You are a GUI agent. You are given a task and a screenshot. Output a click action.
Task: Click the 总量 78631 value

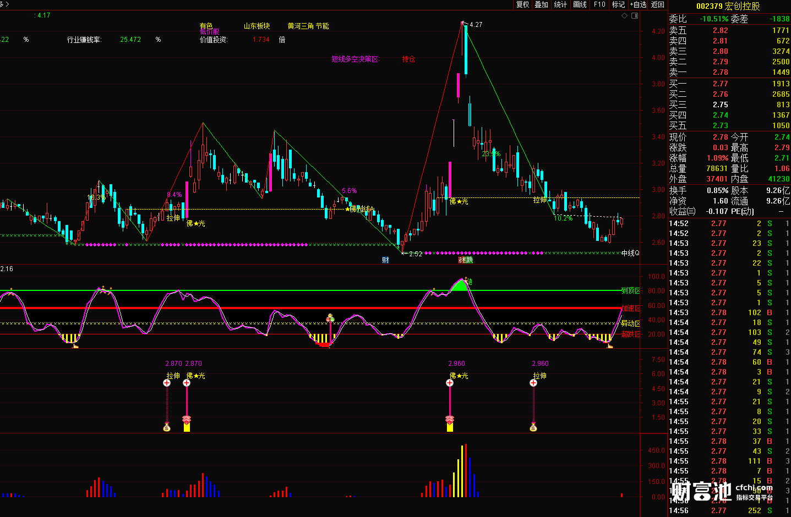(717, 168)
